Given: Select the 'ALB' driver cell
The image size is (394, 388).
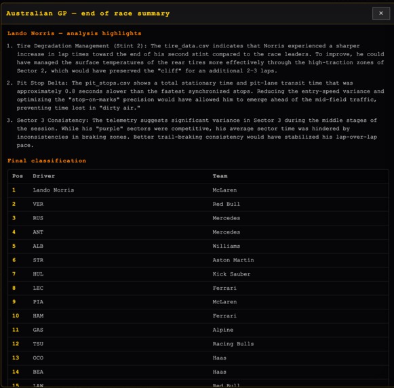Looking at the screenshot, I should click(38, 246).
